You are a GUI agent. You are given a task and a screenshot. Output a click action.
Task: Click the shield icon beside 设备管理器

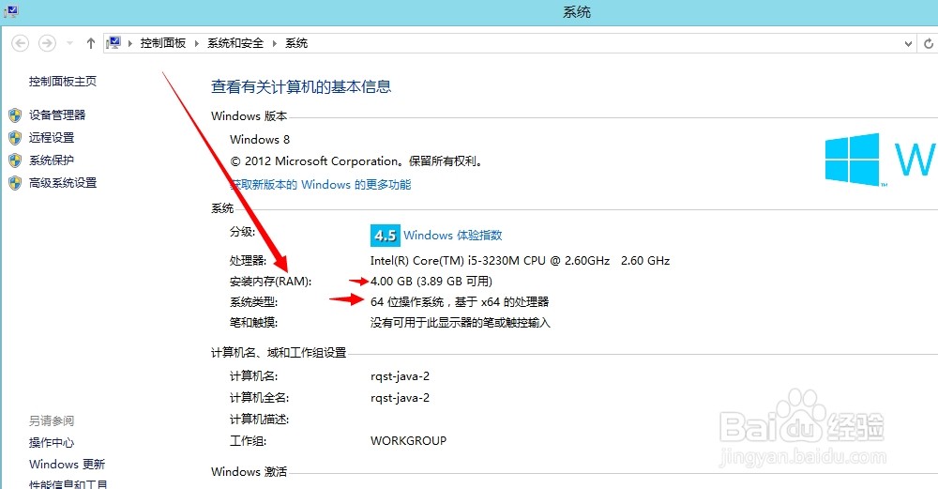point(15,115)
